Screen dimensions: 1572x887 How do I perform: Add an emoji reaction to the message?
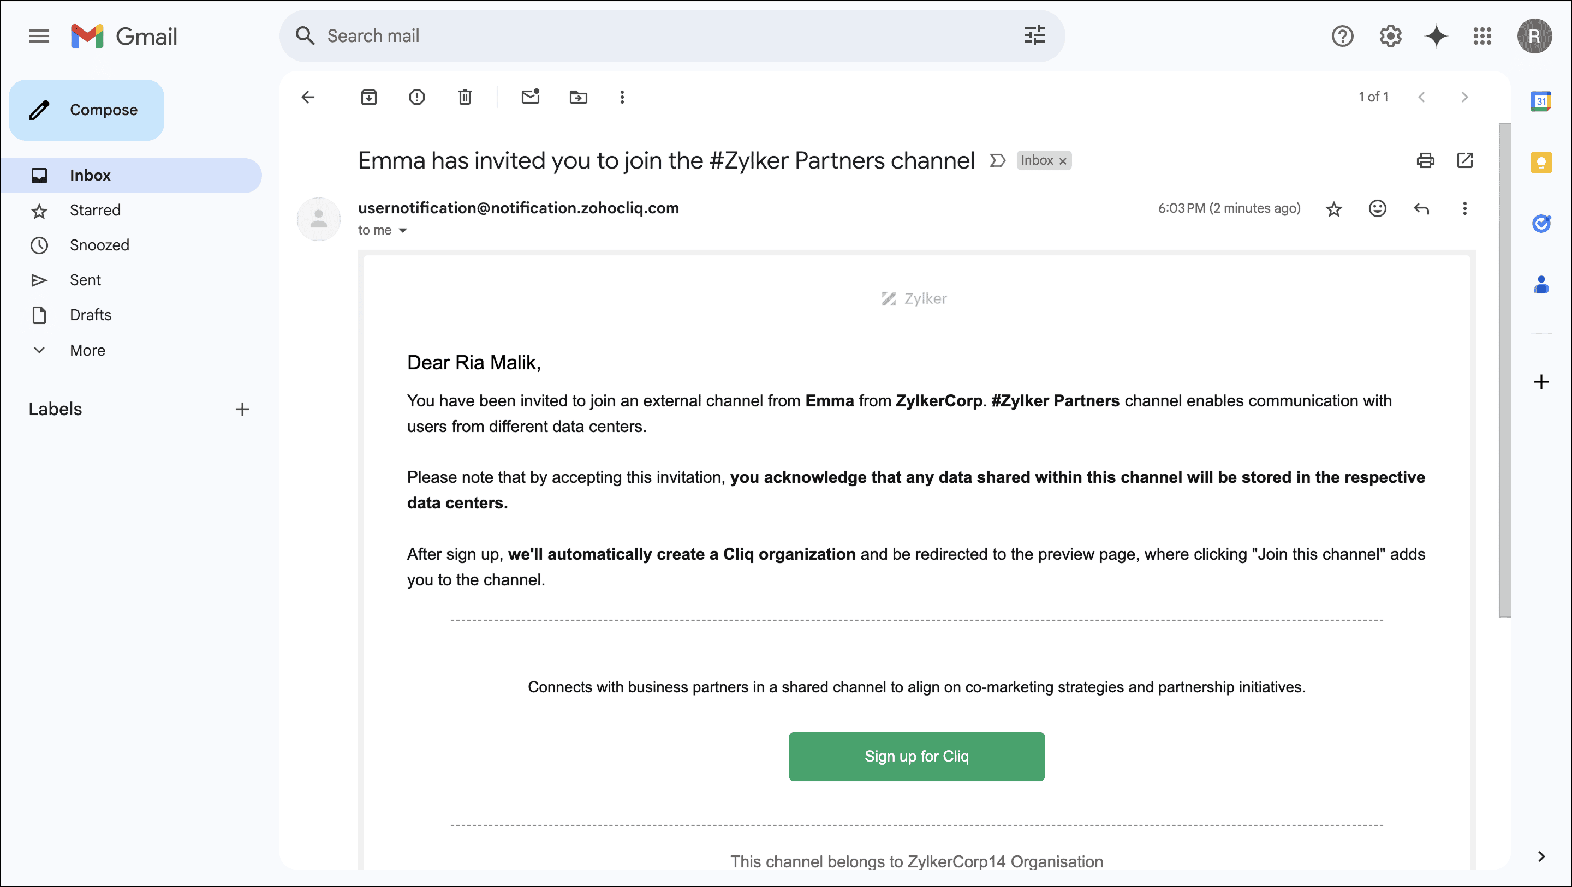[1377, 208]
